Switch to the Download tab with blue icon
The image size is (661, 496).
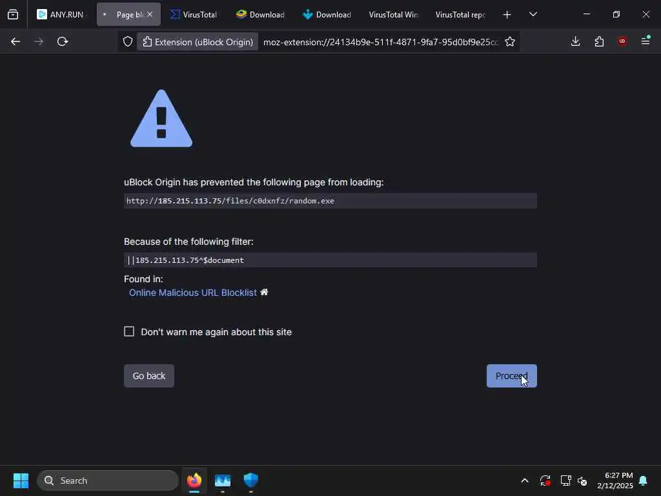click(x=327, y=15)
